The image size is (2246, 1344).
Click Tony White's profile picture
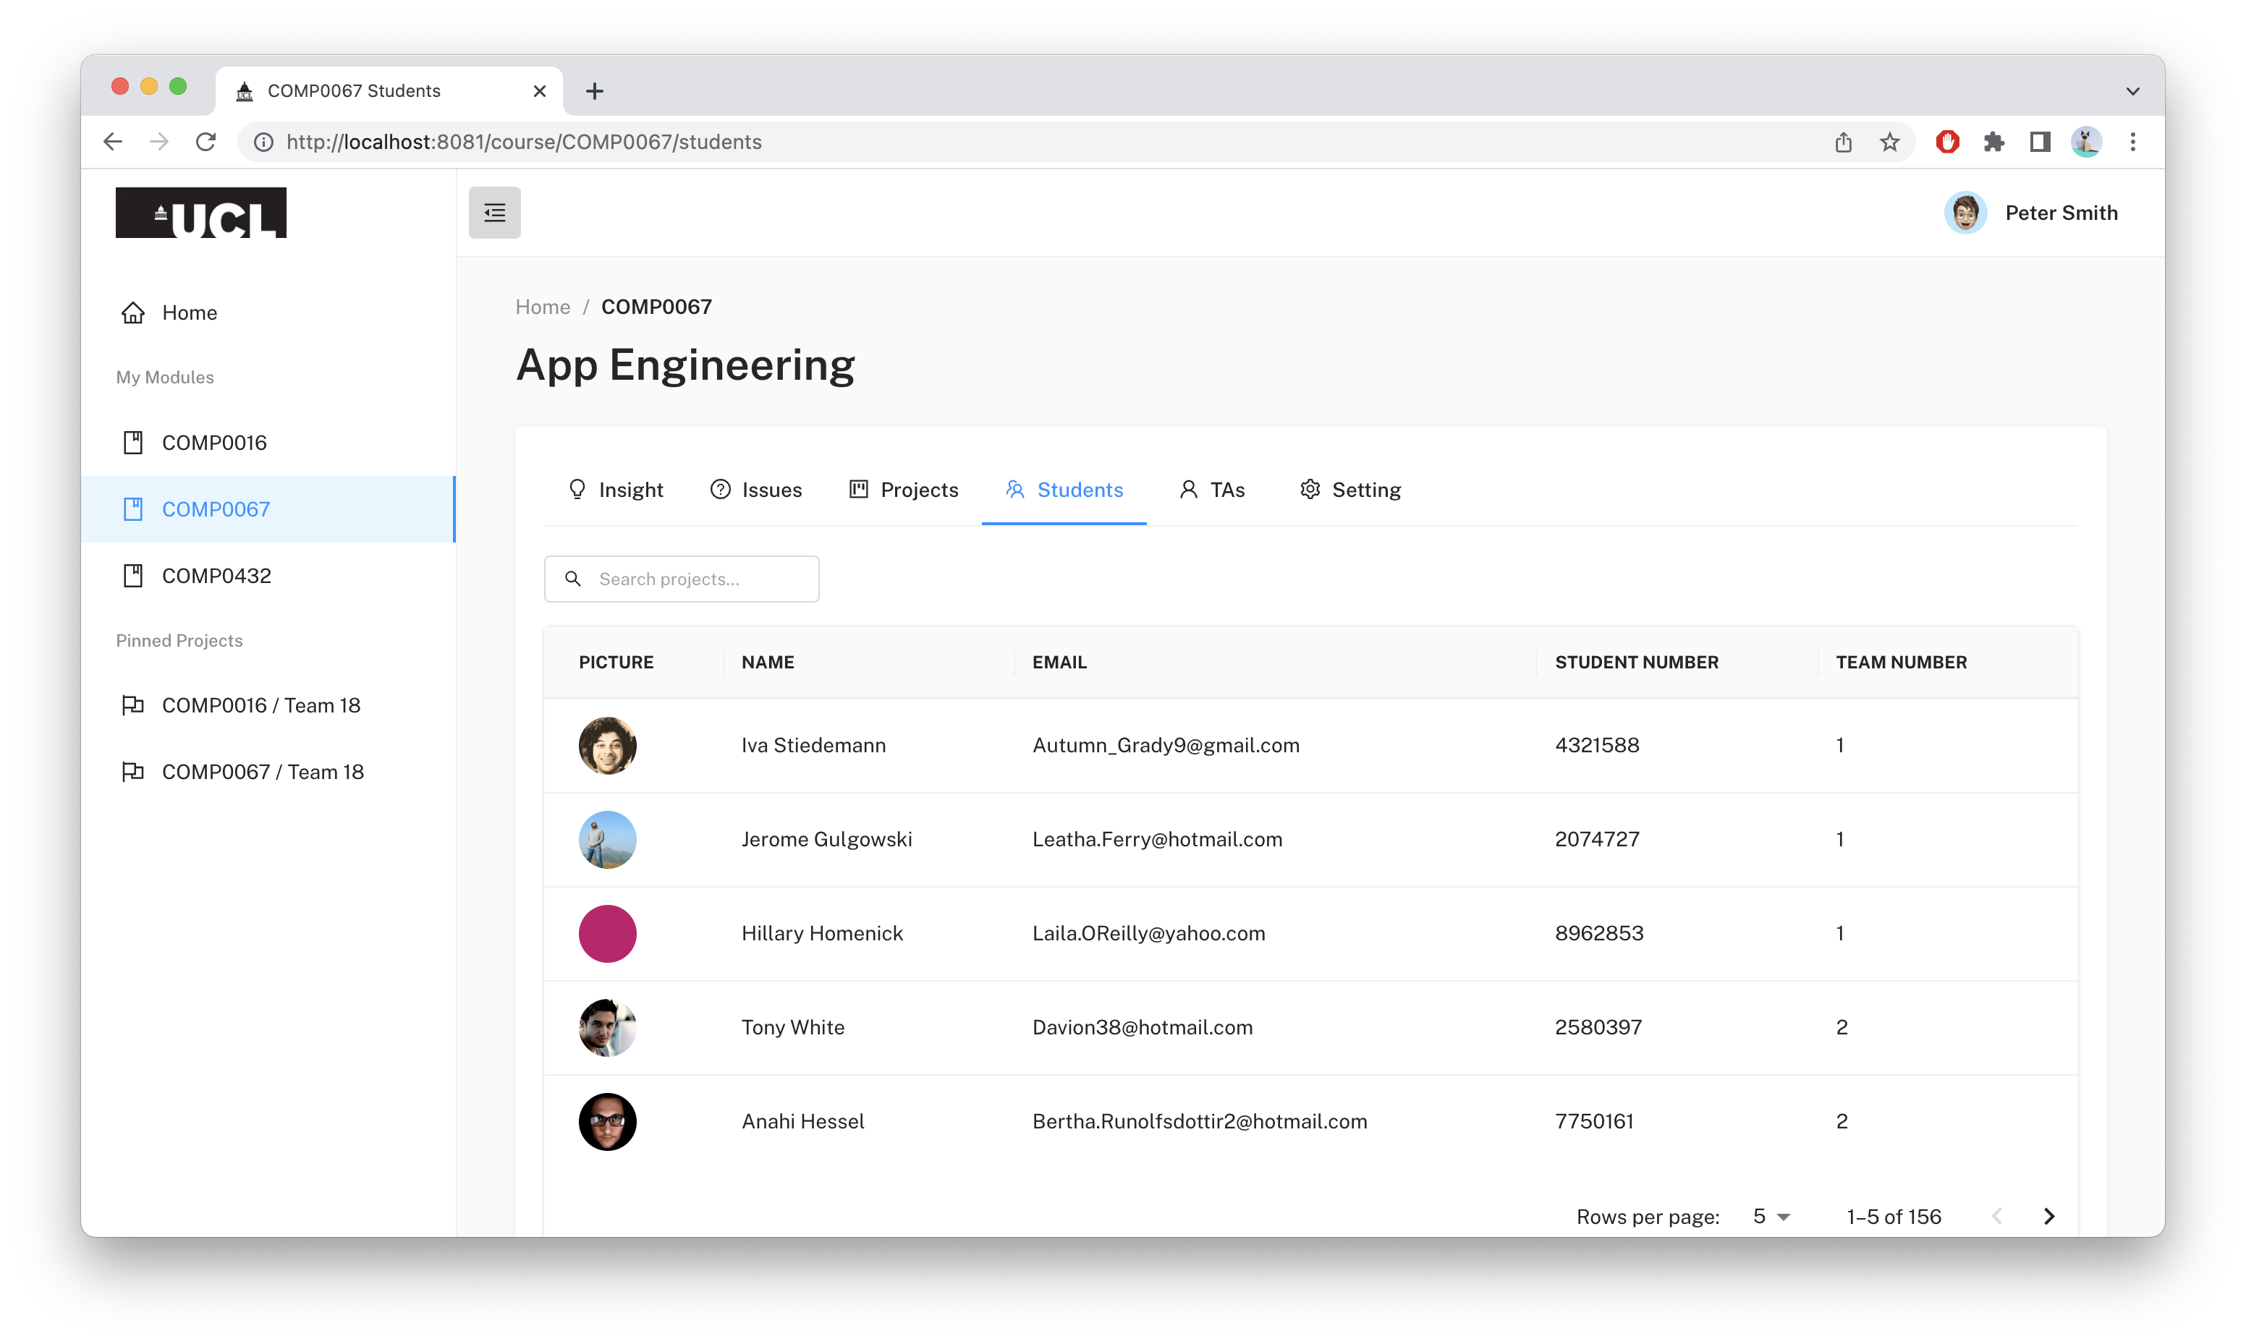[608, 1028]
